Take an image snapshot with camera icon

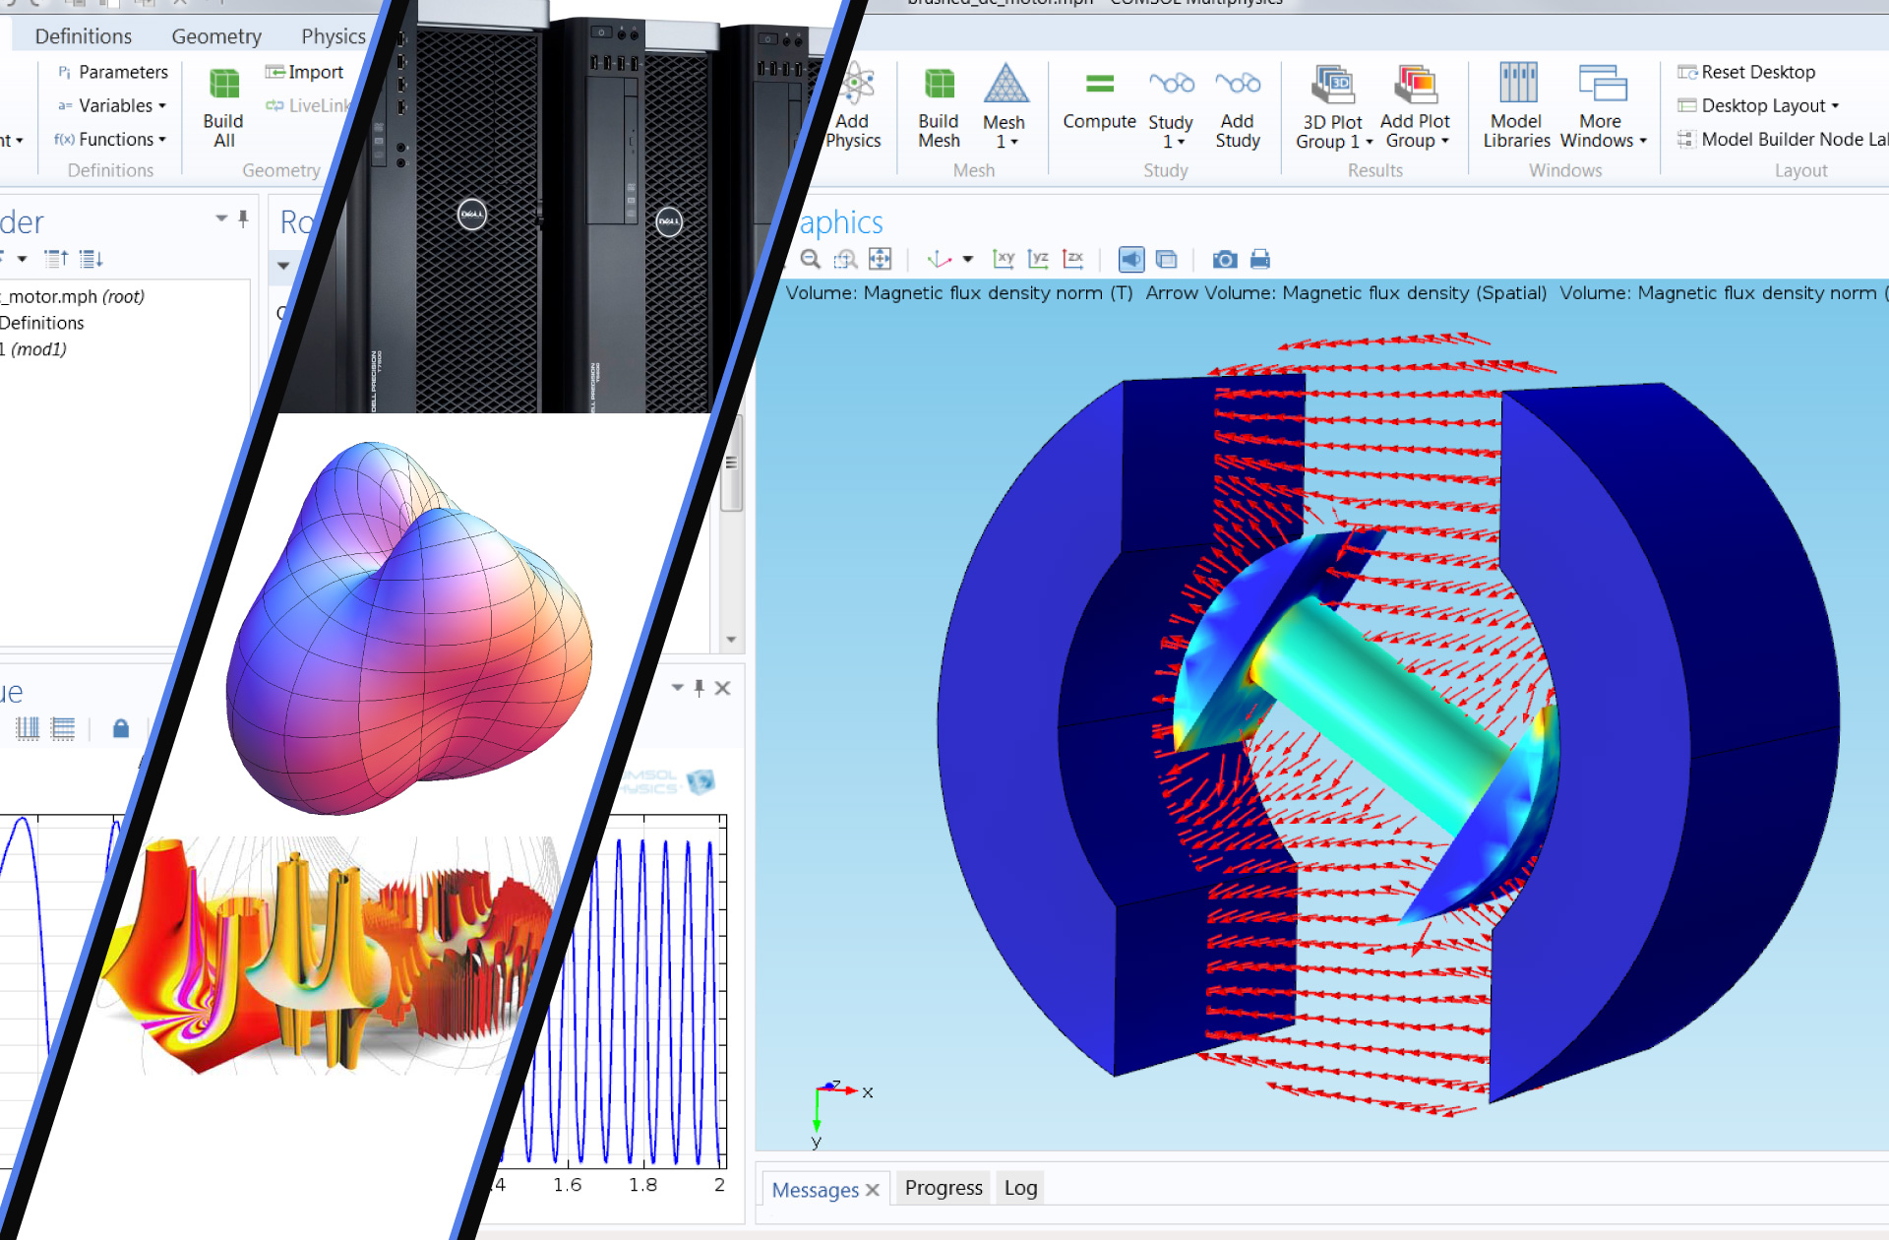pos(1224,259)
